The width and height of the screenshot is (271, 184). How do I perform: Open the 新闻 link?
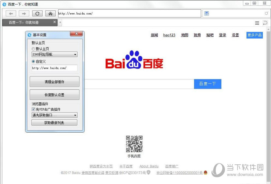tap(154, 35)
